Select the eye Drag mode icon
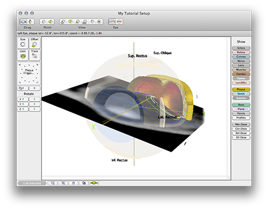268x209 pixels. point(24,21)
